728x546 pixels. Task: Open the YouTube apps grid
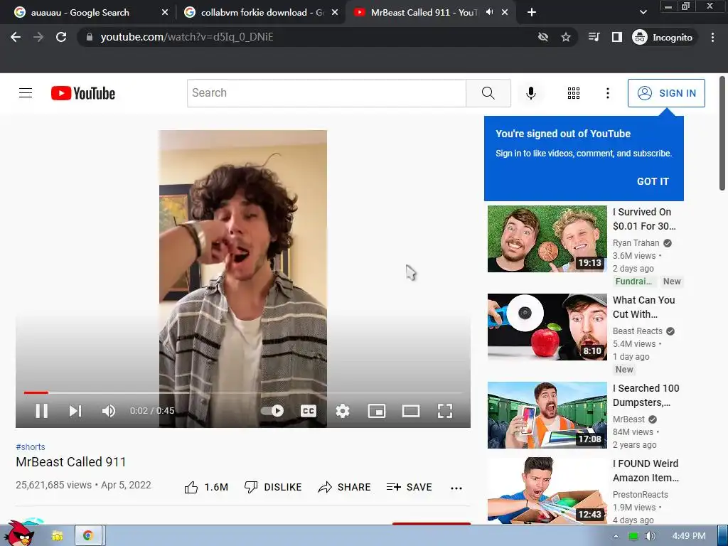[574, 93]
